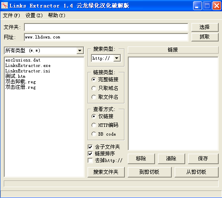Click the 文件夹 path input field
222x198 pixels.
(x=106, y=27)
